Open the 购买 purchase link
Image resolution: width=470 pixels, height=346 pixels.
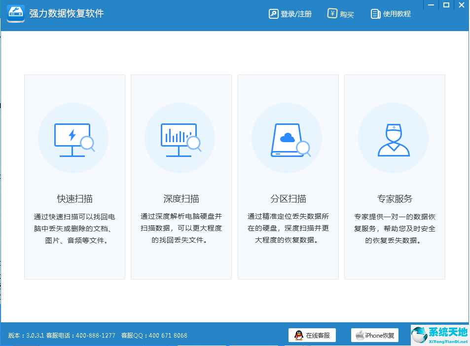[347, 14]
